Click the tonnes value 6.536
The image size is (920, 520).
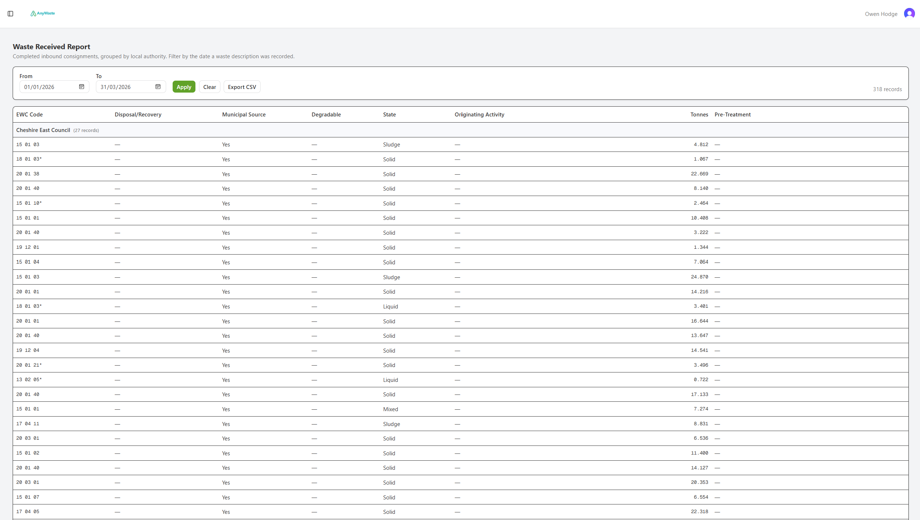click(x=701, y=438)
